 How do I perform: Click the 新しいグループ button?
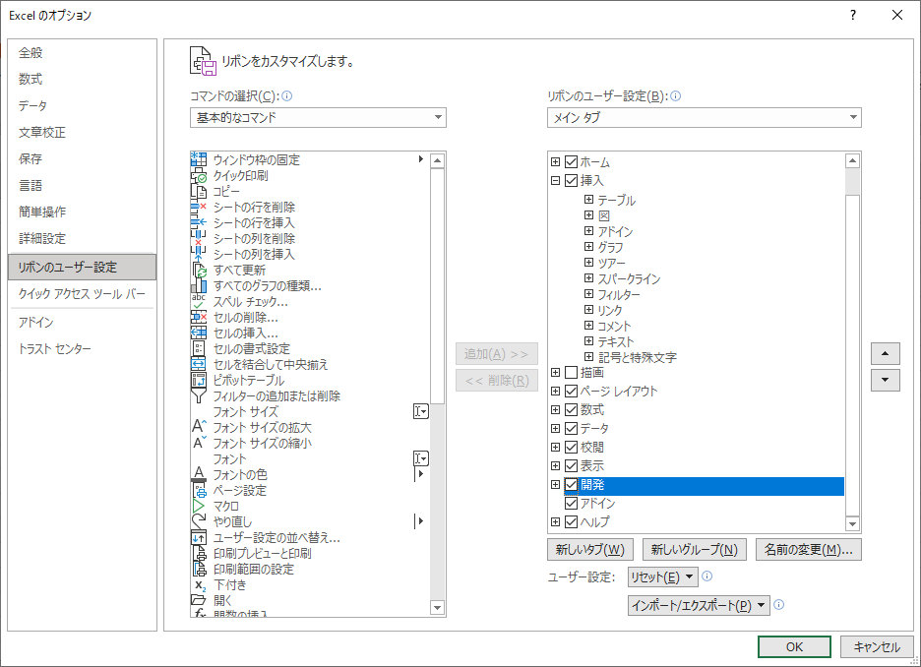(695, 550)
